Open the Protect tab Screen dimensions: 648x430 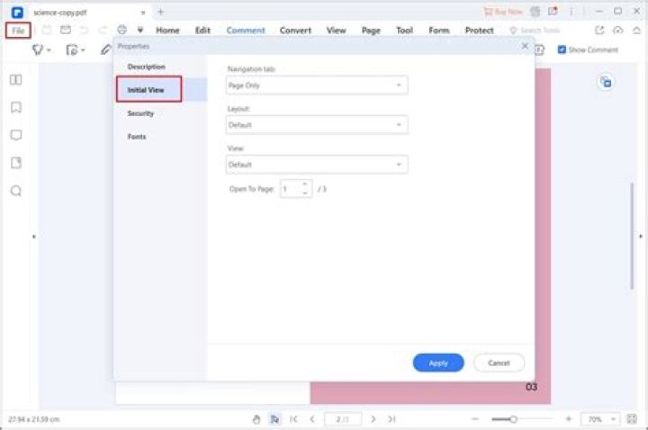point(480,31)
